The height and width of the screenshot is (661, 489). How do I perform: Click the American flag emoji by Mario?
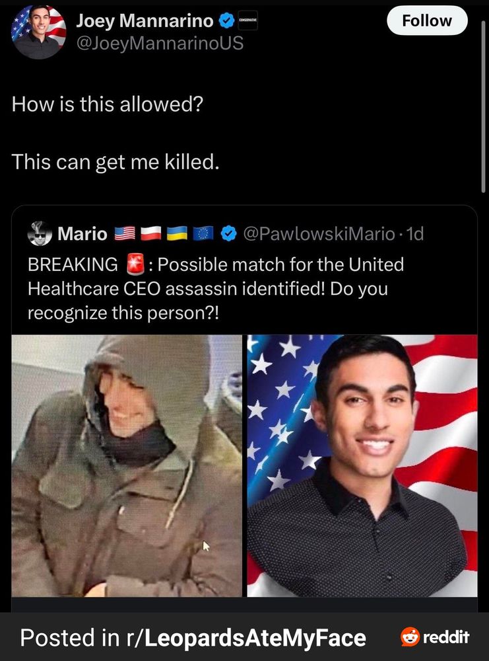point(125,233)
